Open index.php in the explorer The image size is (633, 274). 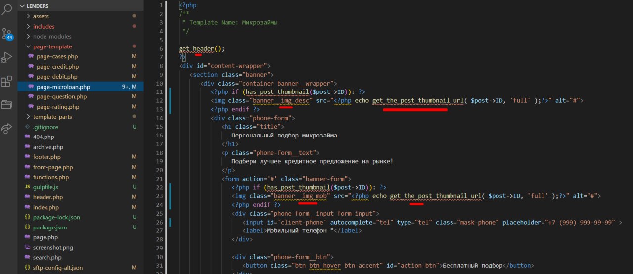pyautogui.click(x=81, y=207)
